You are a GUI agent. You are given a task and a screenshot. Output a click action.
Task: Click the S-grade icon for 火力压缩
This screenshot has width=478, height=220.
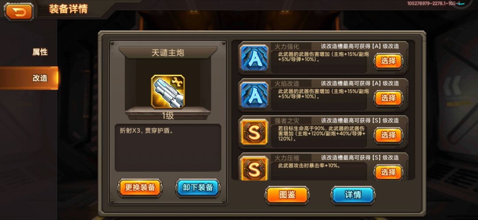[254, 168]
